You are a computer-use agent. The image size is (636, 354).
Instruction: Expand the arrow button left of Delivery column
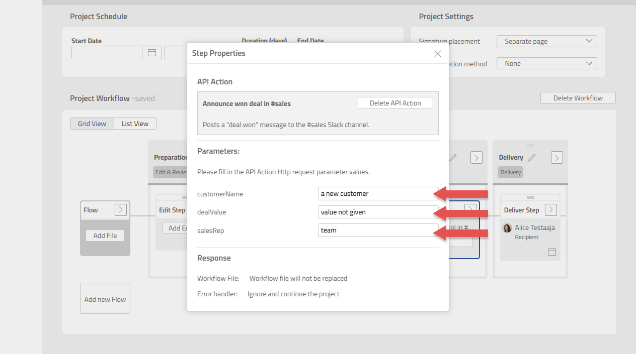pyautogui.click(x=476, y=158)
